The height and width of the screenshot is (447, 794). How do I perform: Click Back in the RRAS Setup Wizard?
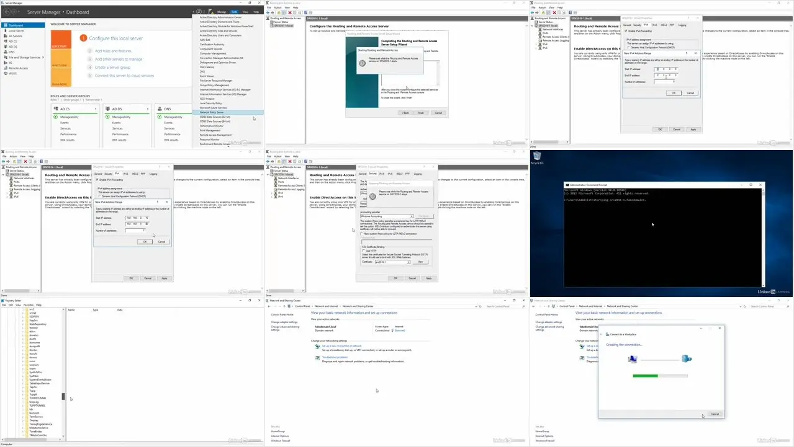tap(405, 113)
